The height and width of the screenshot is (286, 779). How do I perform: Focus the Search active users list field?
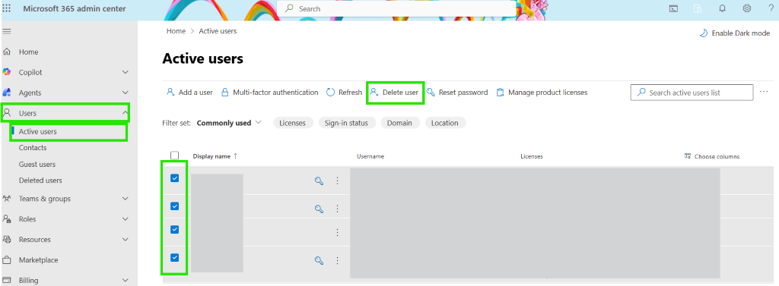tap(692, 93)
